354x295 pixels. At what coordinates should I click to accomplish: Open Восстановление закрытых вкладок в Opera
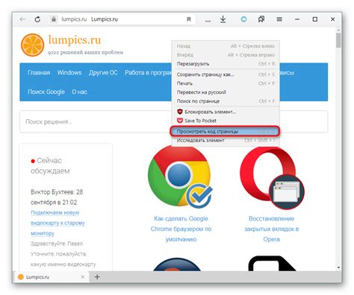pos(272,229)
